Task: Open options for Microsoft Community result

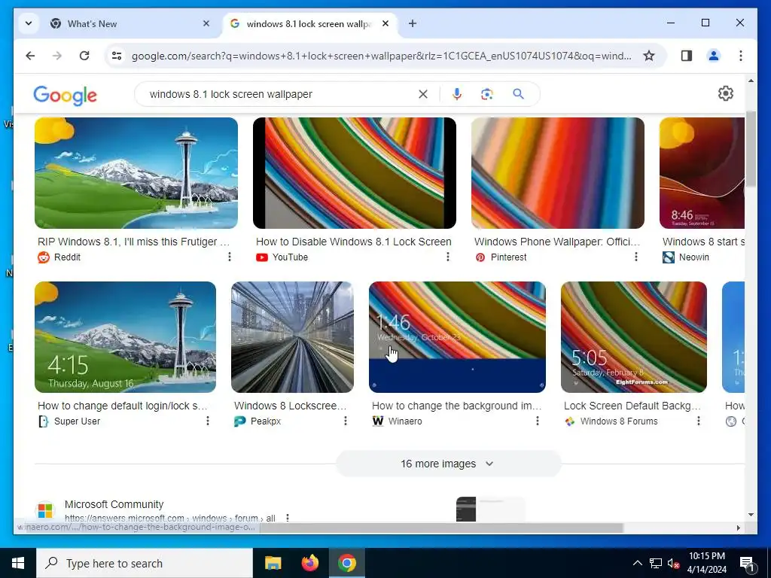Action: click(x=287, y=518)
